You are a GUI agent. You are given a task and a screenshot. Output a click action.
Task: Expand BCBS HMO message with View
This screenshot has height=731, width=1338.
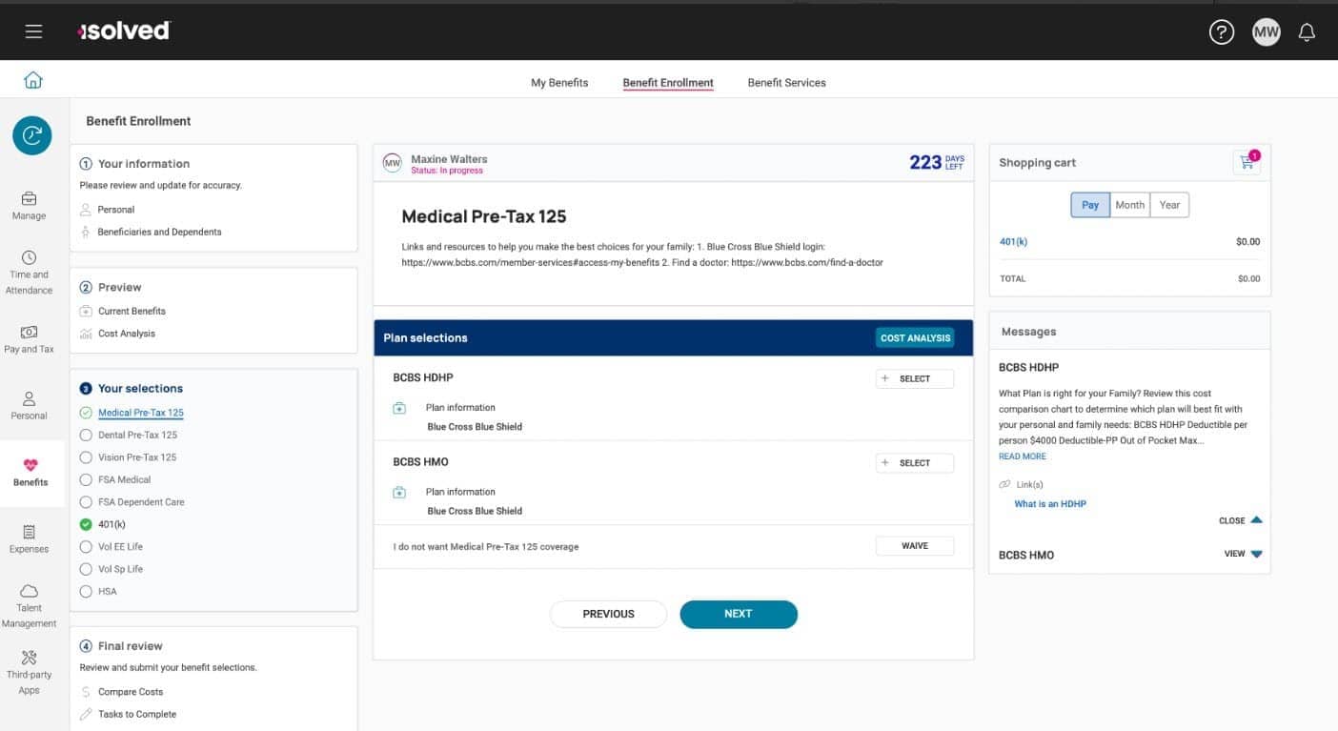pos(1243,554)
